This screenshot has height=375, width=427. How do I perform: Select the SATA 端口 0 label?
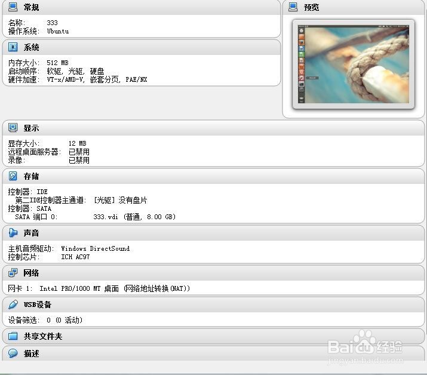coord(36,217)
